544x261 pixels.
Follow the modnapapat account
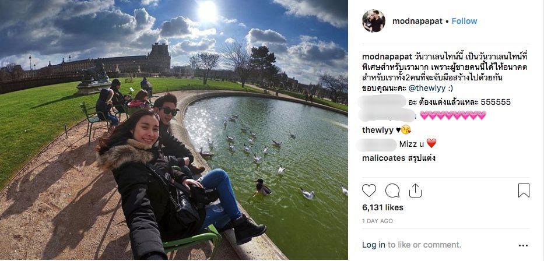tap(464, 21)
